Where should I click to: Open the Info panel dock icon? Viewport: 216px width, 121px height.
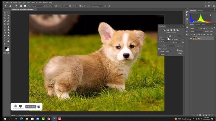[187, 23]
